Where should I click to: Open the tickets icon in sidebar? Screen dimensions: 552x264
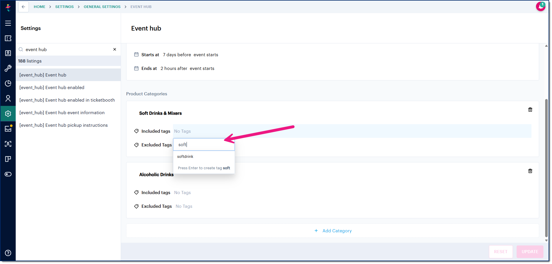8,38
